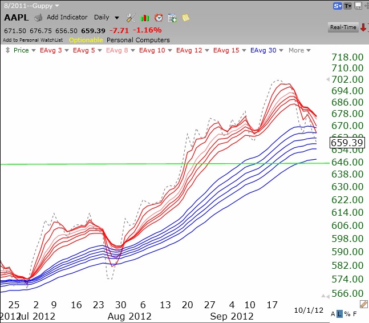Click the gray T dropdown icon

click(347, 6)
